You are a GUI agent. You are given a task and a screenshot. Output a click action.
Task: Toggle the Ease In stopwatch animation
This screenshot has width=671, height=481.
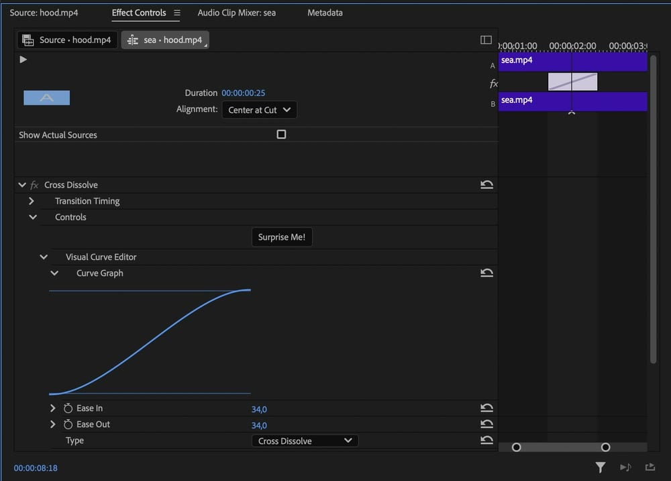click(x=68, y=408)
